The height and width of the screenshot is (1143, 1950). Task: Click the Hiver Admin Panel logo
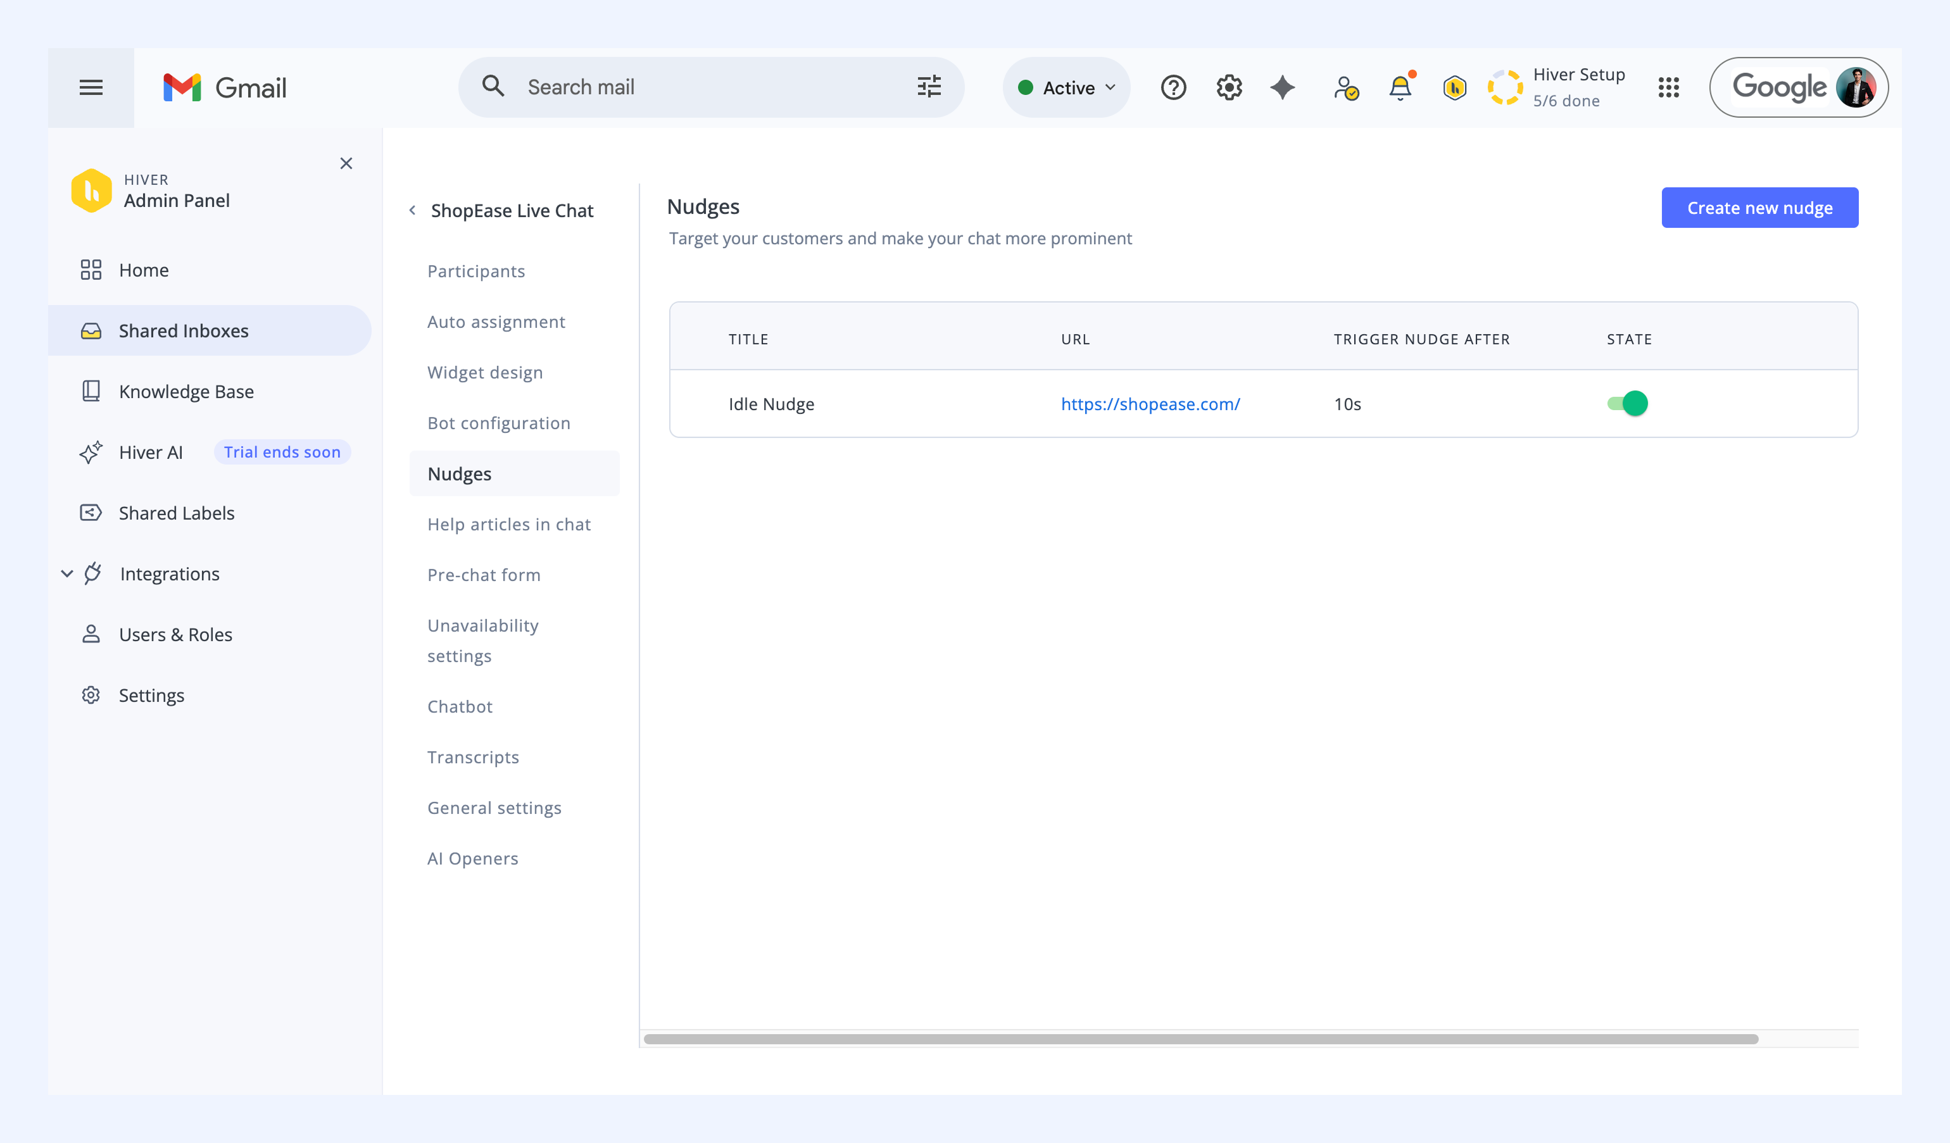(x=91, y=190)
